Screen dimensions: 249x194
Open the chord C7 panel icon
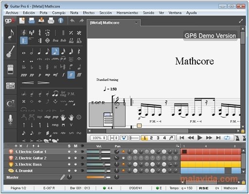pyautogui.click(x=10, y=104)
